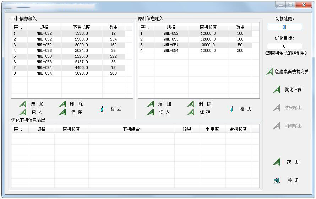Select MHL-053 row 2 in 原料信息 table
The height and width of the screenshot is (199, 316).
171,39
